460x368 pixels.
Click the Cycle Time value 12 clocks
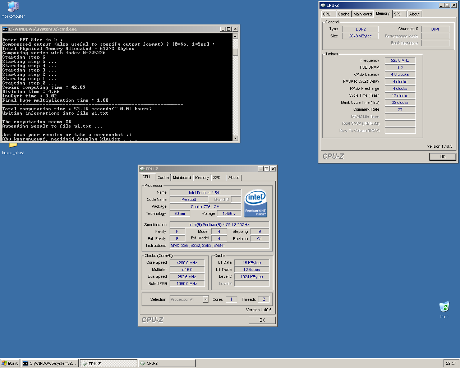point(400,96)
